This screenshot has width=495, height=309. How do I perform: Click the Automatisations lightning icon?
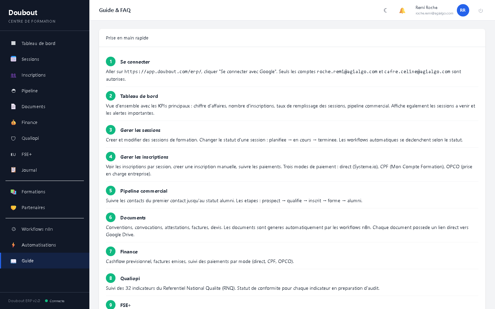click(13, 245)
